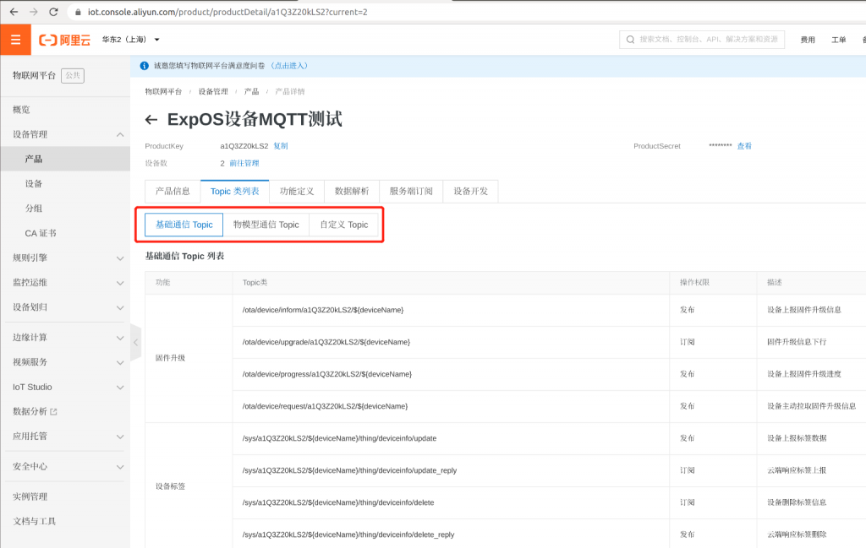Click topic ending in deviceinfo/update_reply
This screenshot has width=866, height=548.
[349, 471]
